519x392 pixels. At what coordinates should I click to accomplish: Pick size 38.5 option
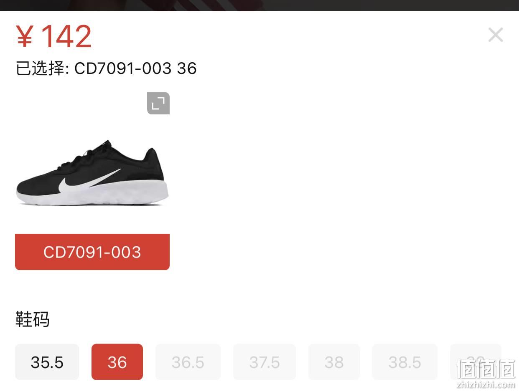pos(405,362)
